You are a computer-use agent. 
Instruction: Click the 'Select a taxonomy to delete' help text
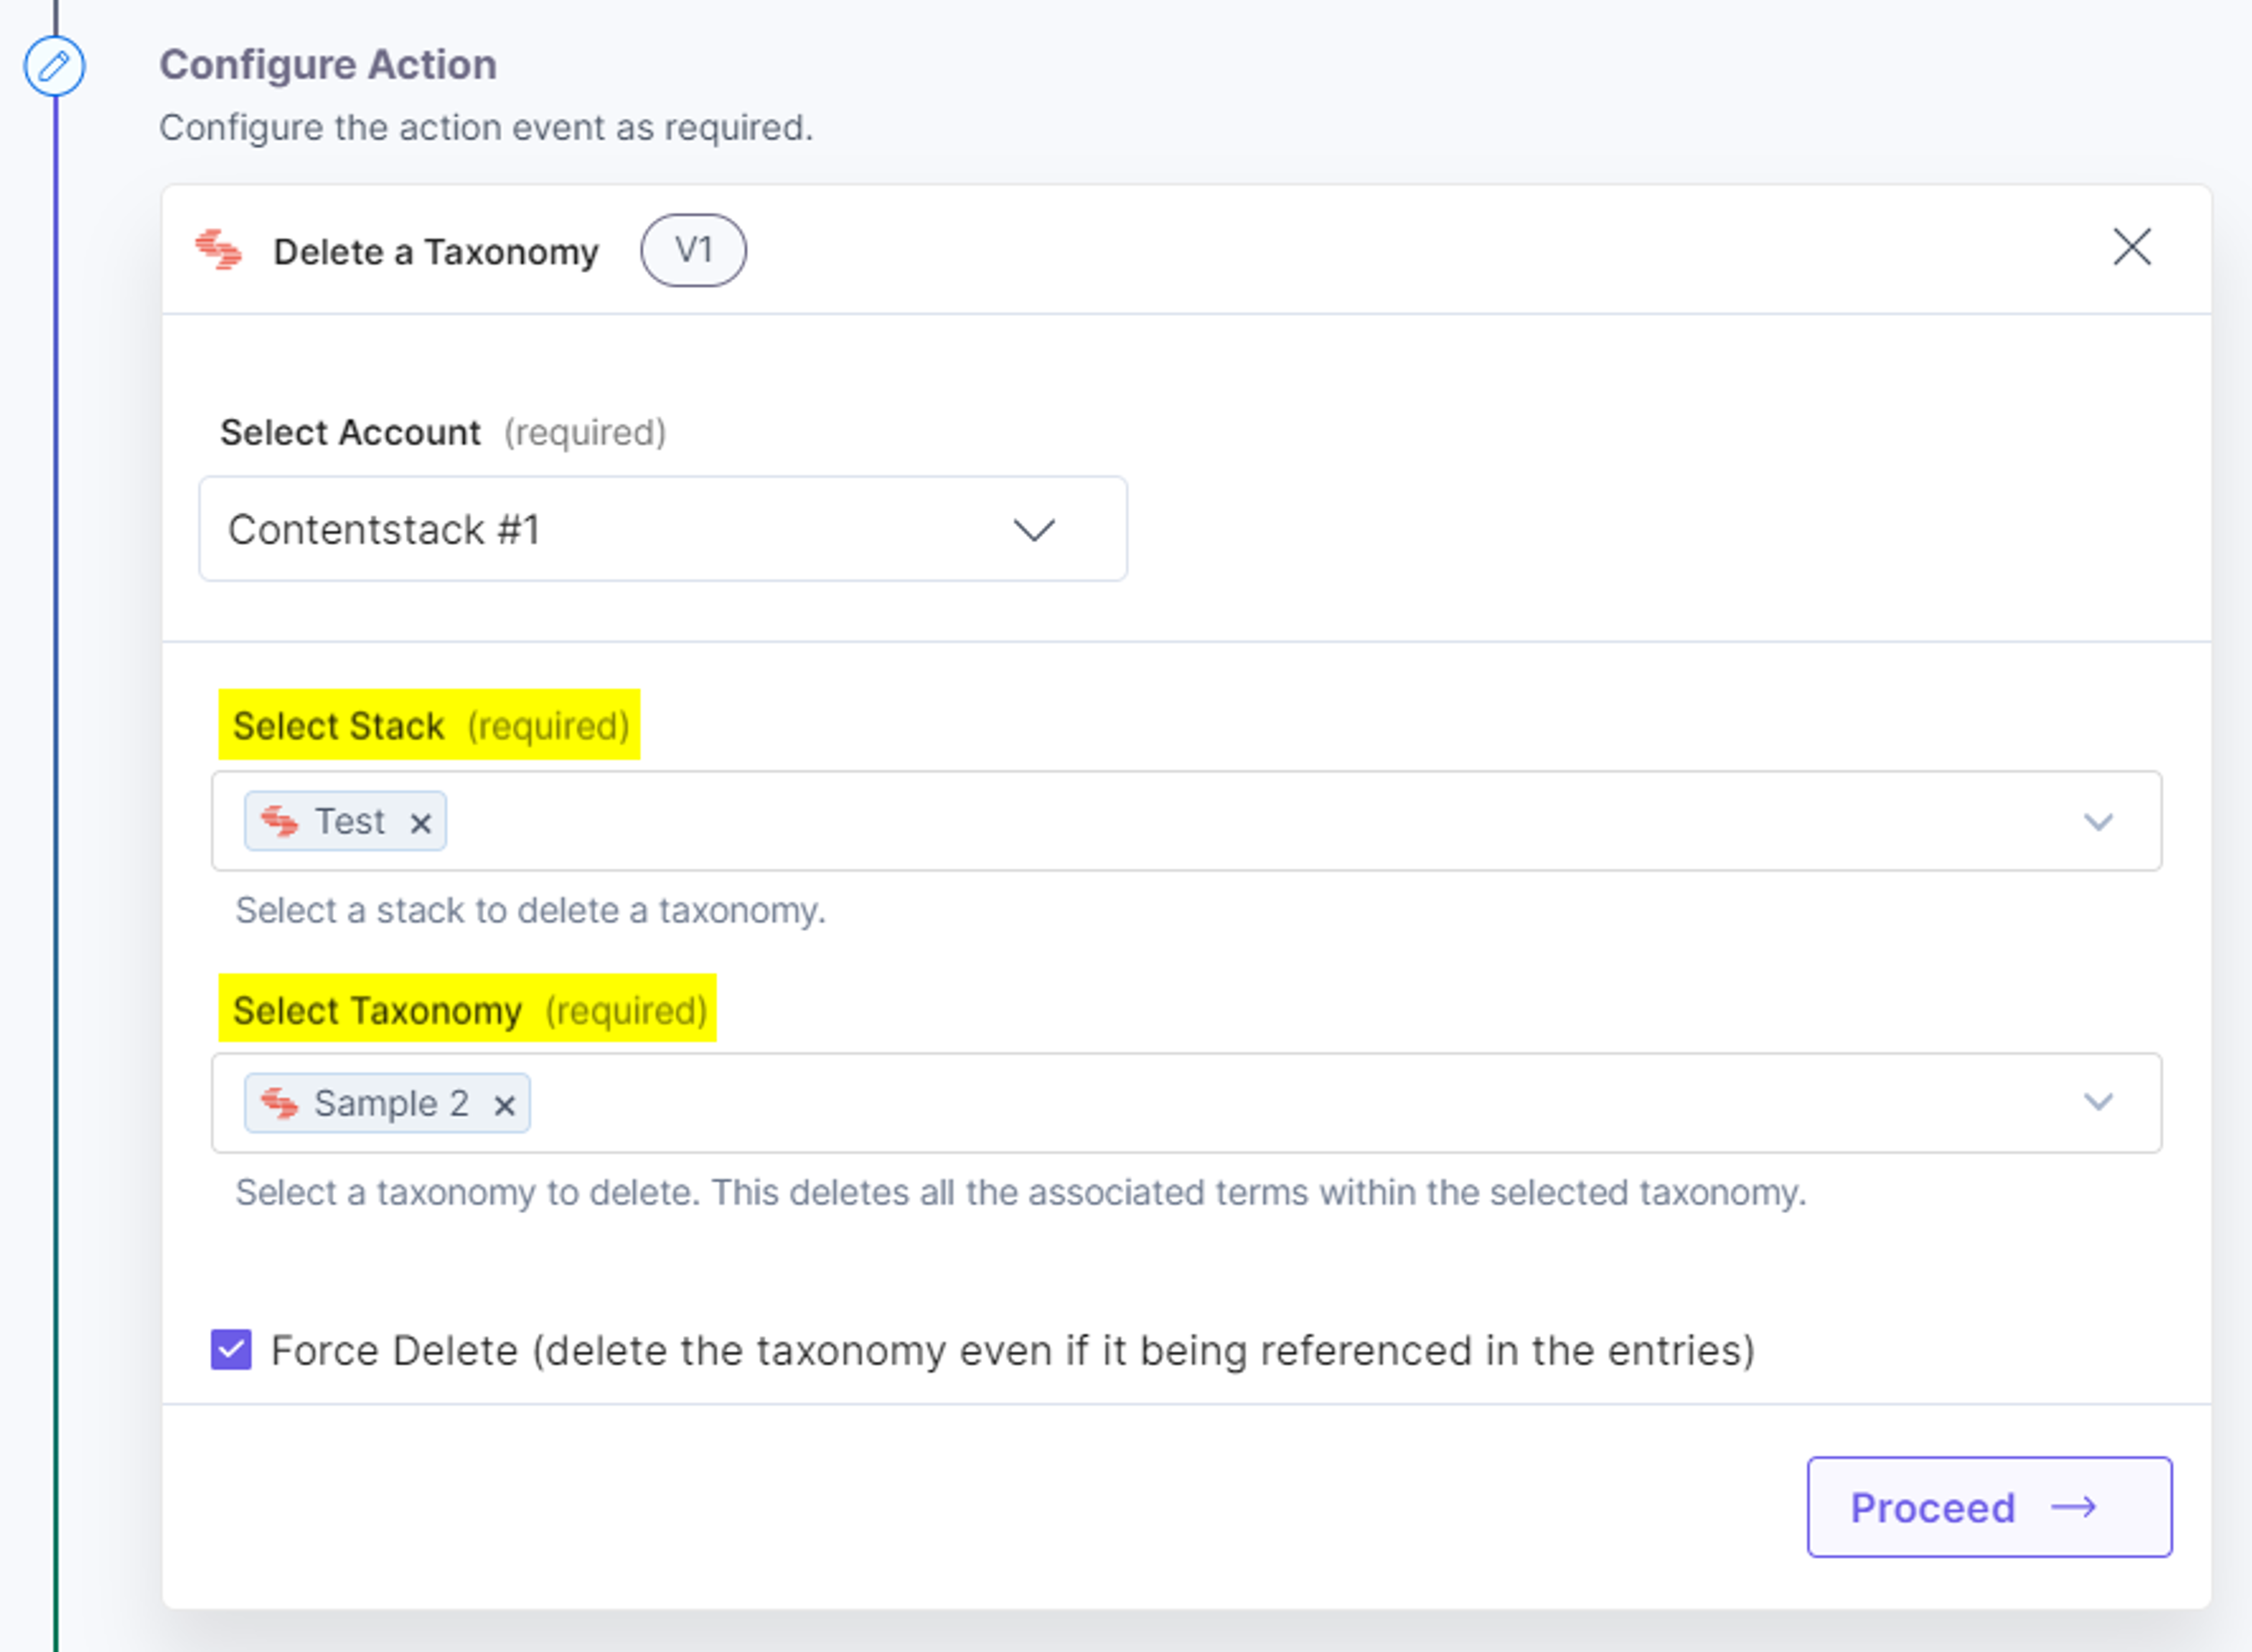(1021, 1193)
